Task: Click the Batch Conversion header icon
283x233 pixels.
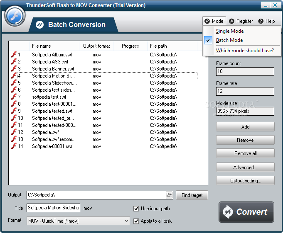Action: click(40, 25)
